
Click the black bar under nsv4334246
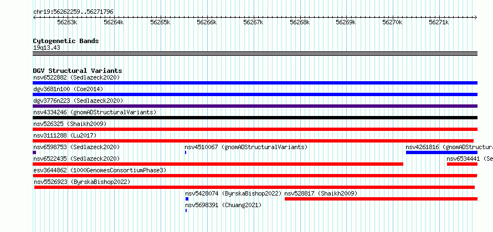pos(255,118)
